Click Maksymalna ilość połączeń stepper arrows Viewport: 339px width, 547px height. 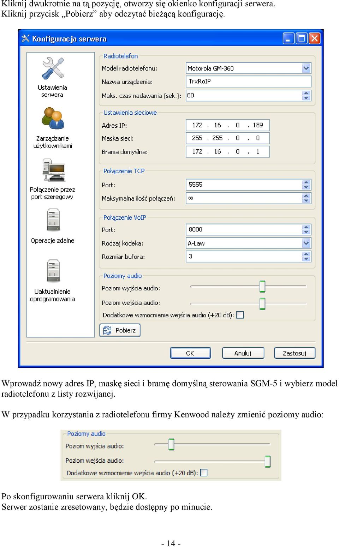(x=306, y=198)
